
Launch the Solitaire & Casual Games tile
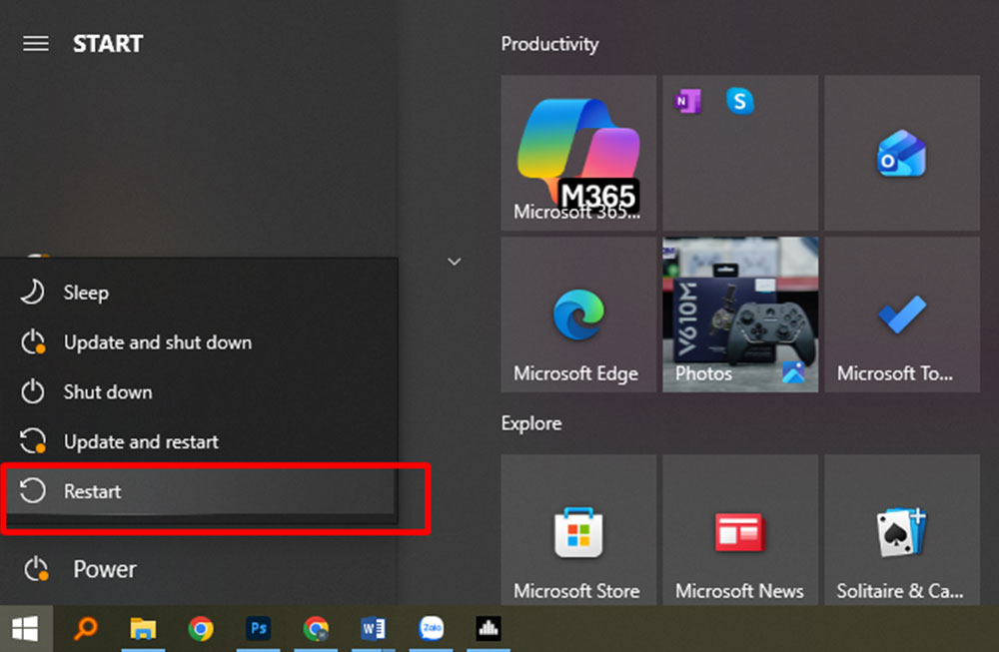tap(901, 533)
